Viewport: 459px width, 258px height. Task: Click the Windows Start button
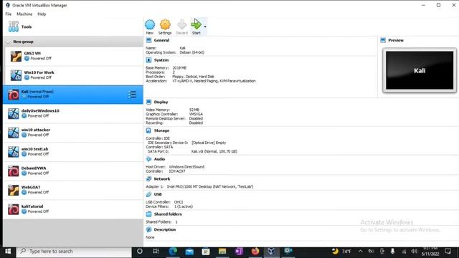click(8, 252)
